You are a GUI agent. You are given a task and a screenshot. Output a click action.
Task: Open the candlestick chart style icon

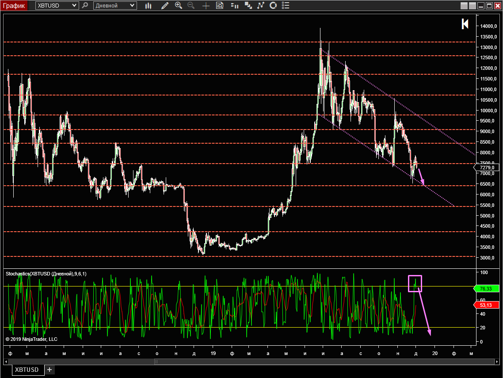tap(148, 5)
